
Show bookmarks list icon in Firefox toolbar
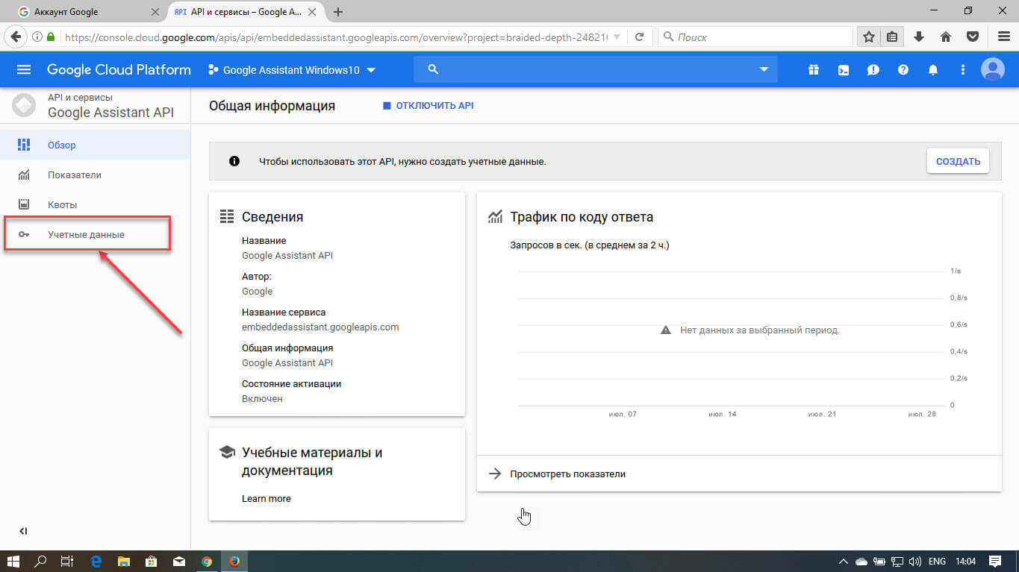click(x=892, y=37)
